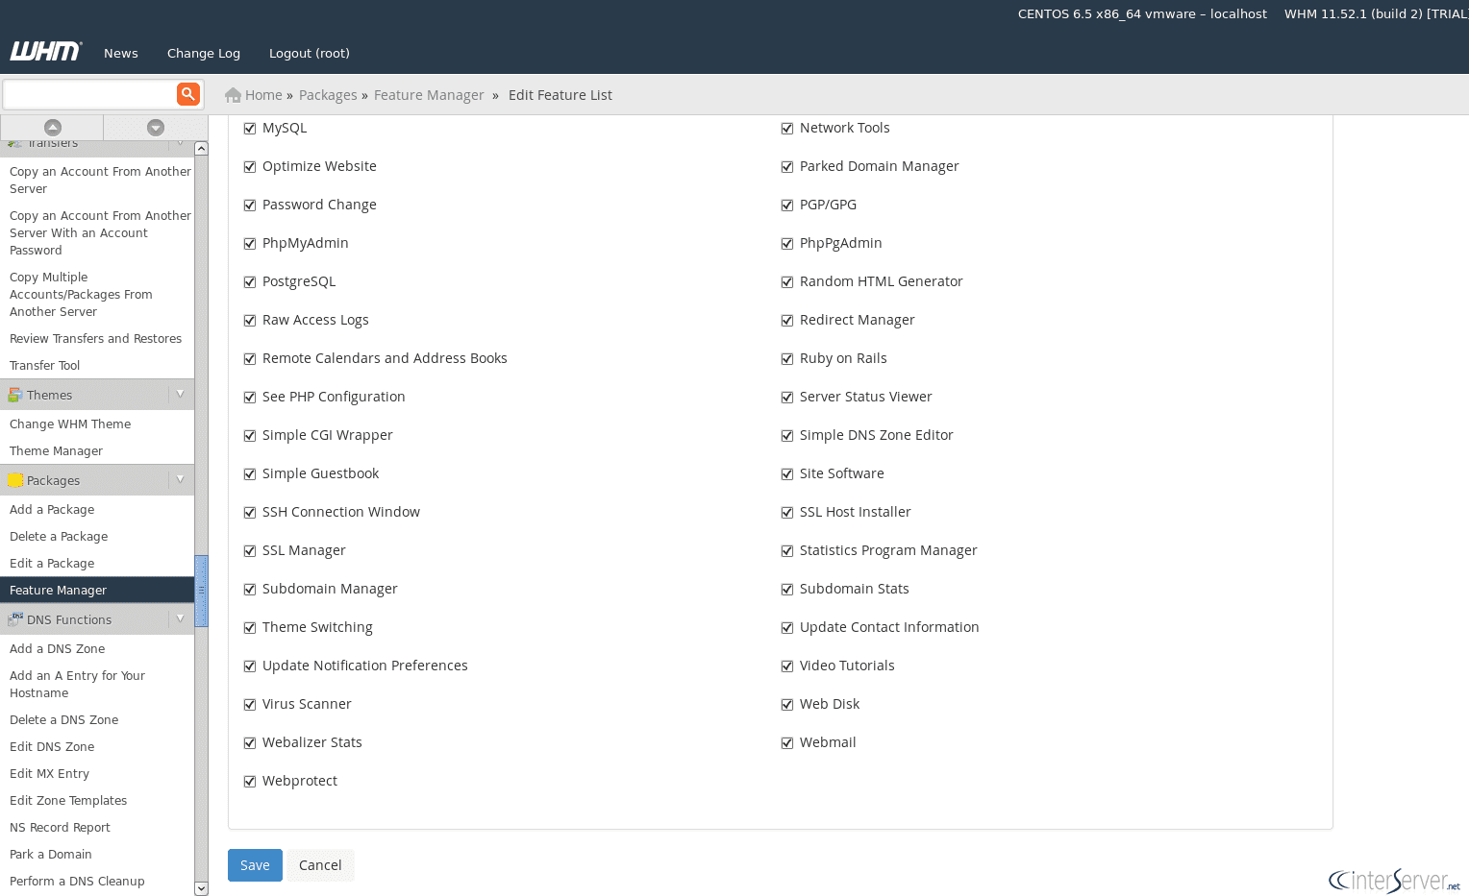Screen dimensions: 1469x896
Task: Disable the Webmail checkbox
Action: pyautogui.click(x=787, y=742)
